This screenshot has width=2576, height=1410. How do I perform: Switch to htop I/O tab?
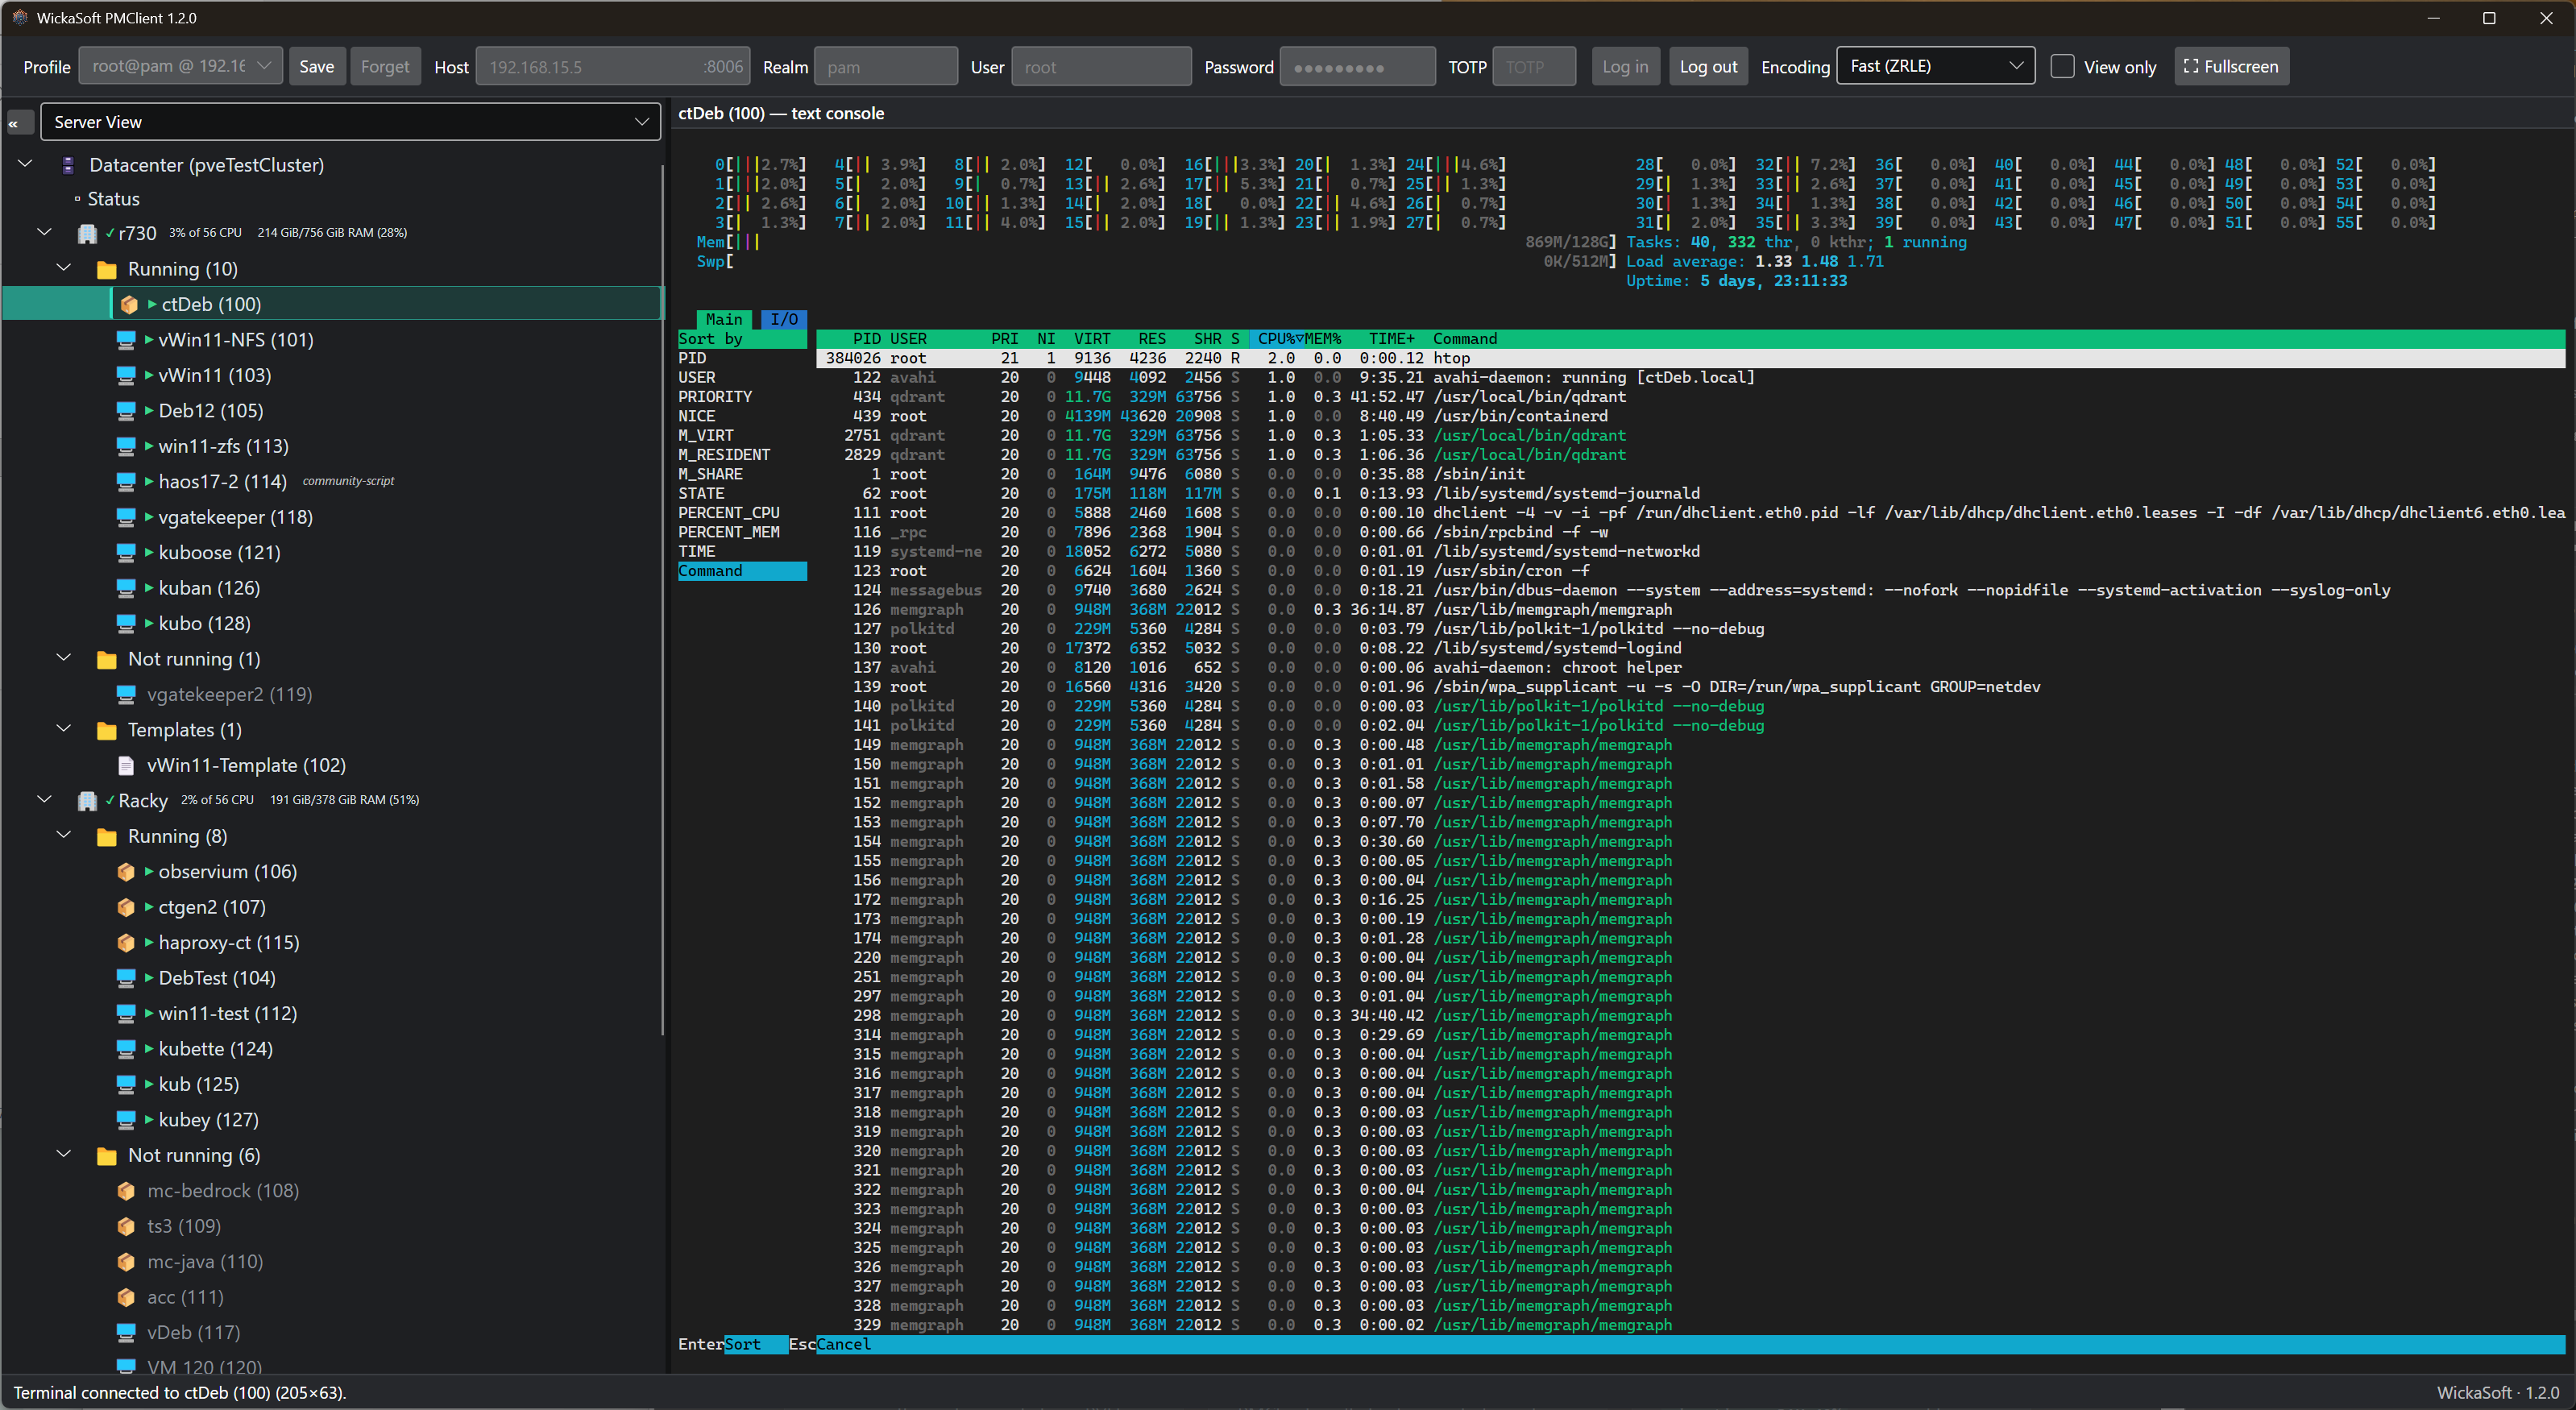coord(784,319)
